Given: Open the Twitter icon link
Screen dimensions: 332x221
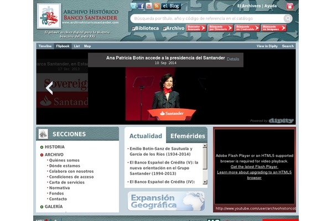Looking at the screenshot, I should coord(133,6).
